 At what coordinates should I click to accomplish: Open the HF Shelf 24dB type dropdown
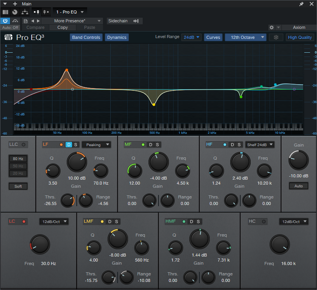coord(260,145)
